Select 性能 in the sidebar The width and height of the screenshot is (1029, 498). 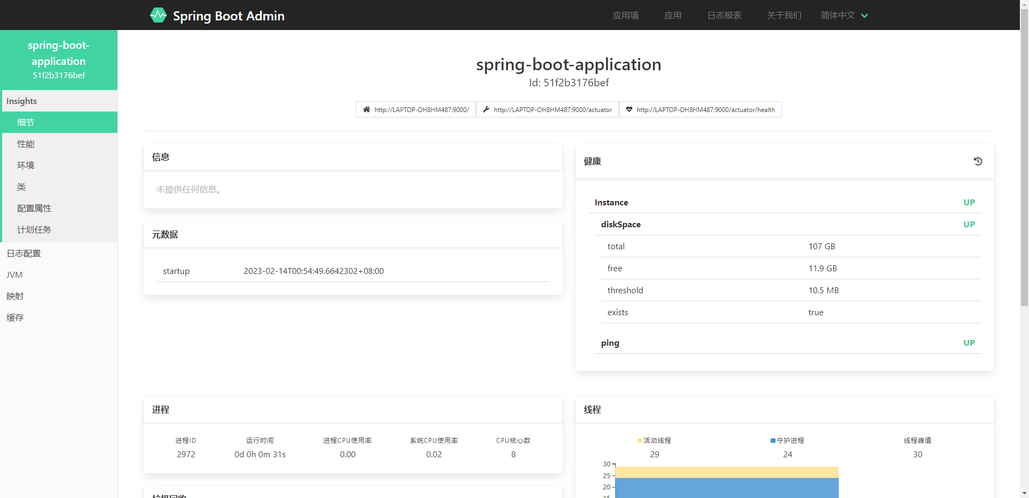pyautogui.click(x=59, y=144)
